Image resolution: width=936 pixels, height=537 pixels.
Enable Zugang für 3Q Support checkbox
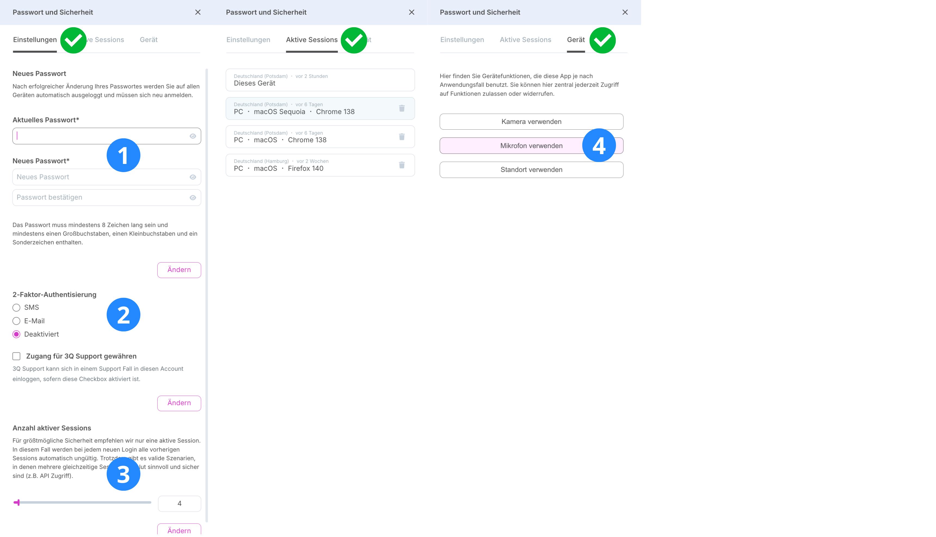[16, 356]
